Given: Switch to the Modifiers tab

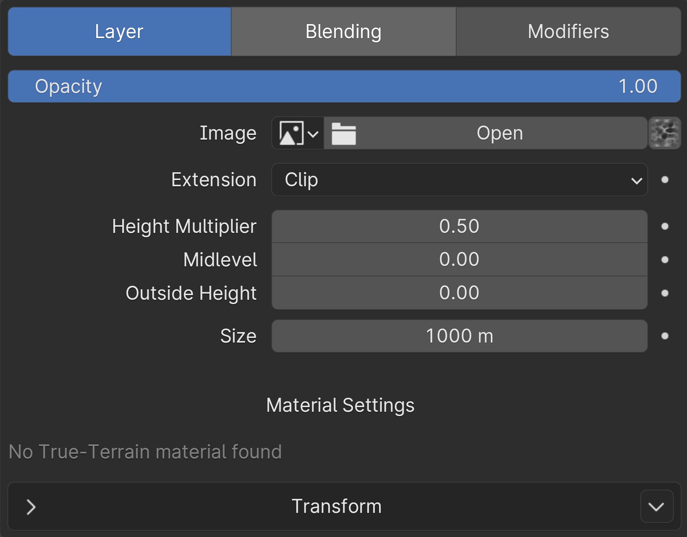Looking at the screenshot, I should 568,31.
